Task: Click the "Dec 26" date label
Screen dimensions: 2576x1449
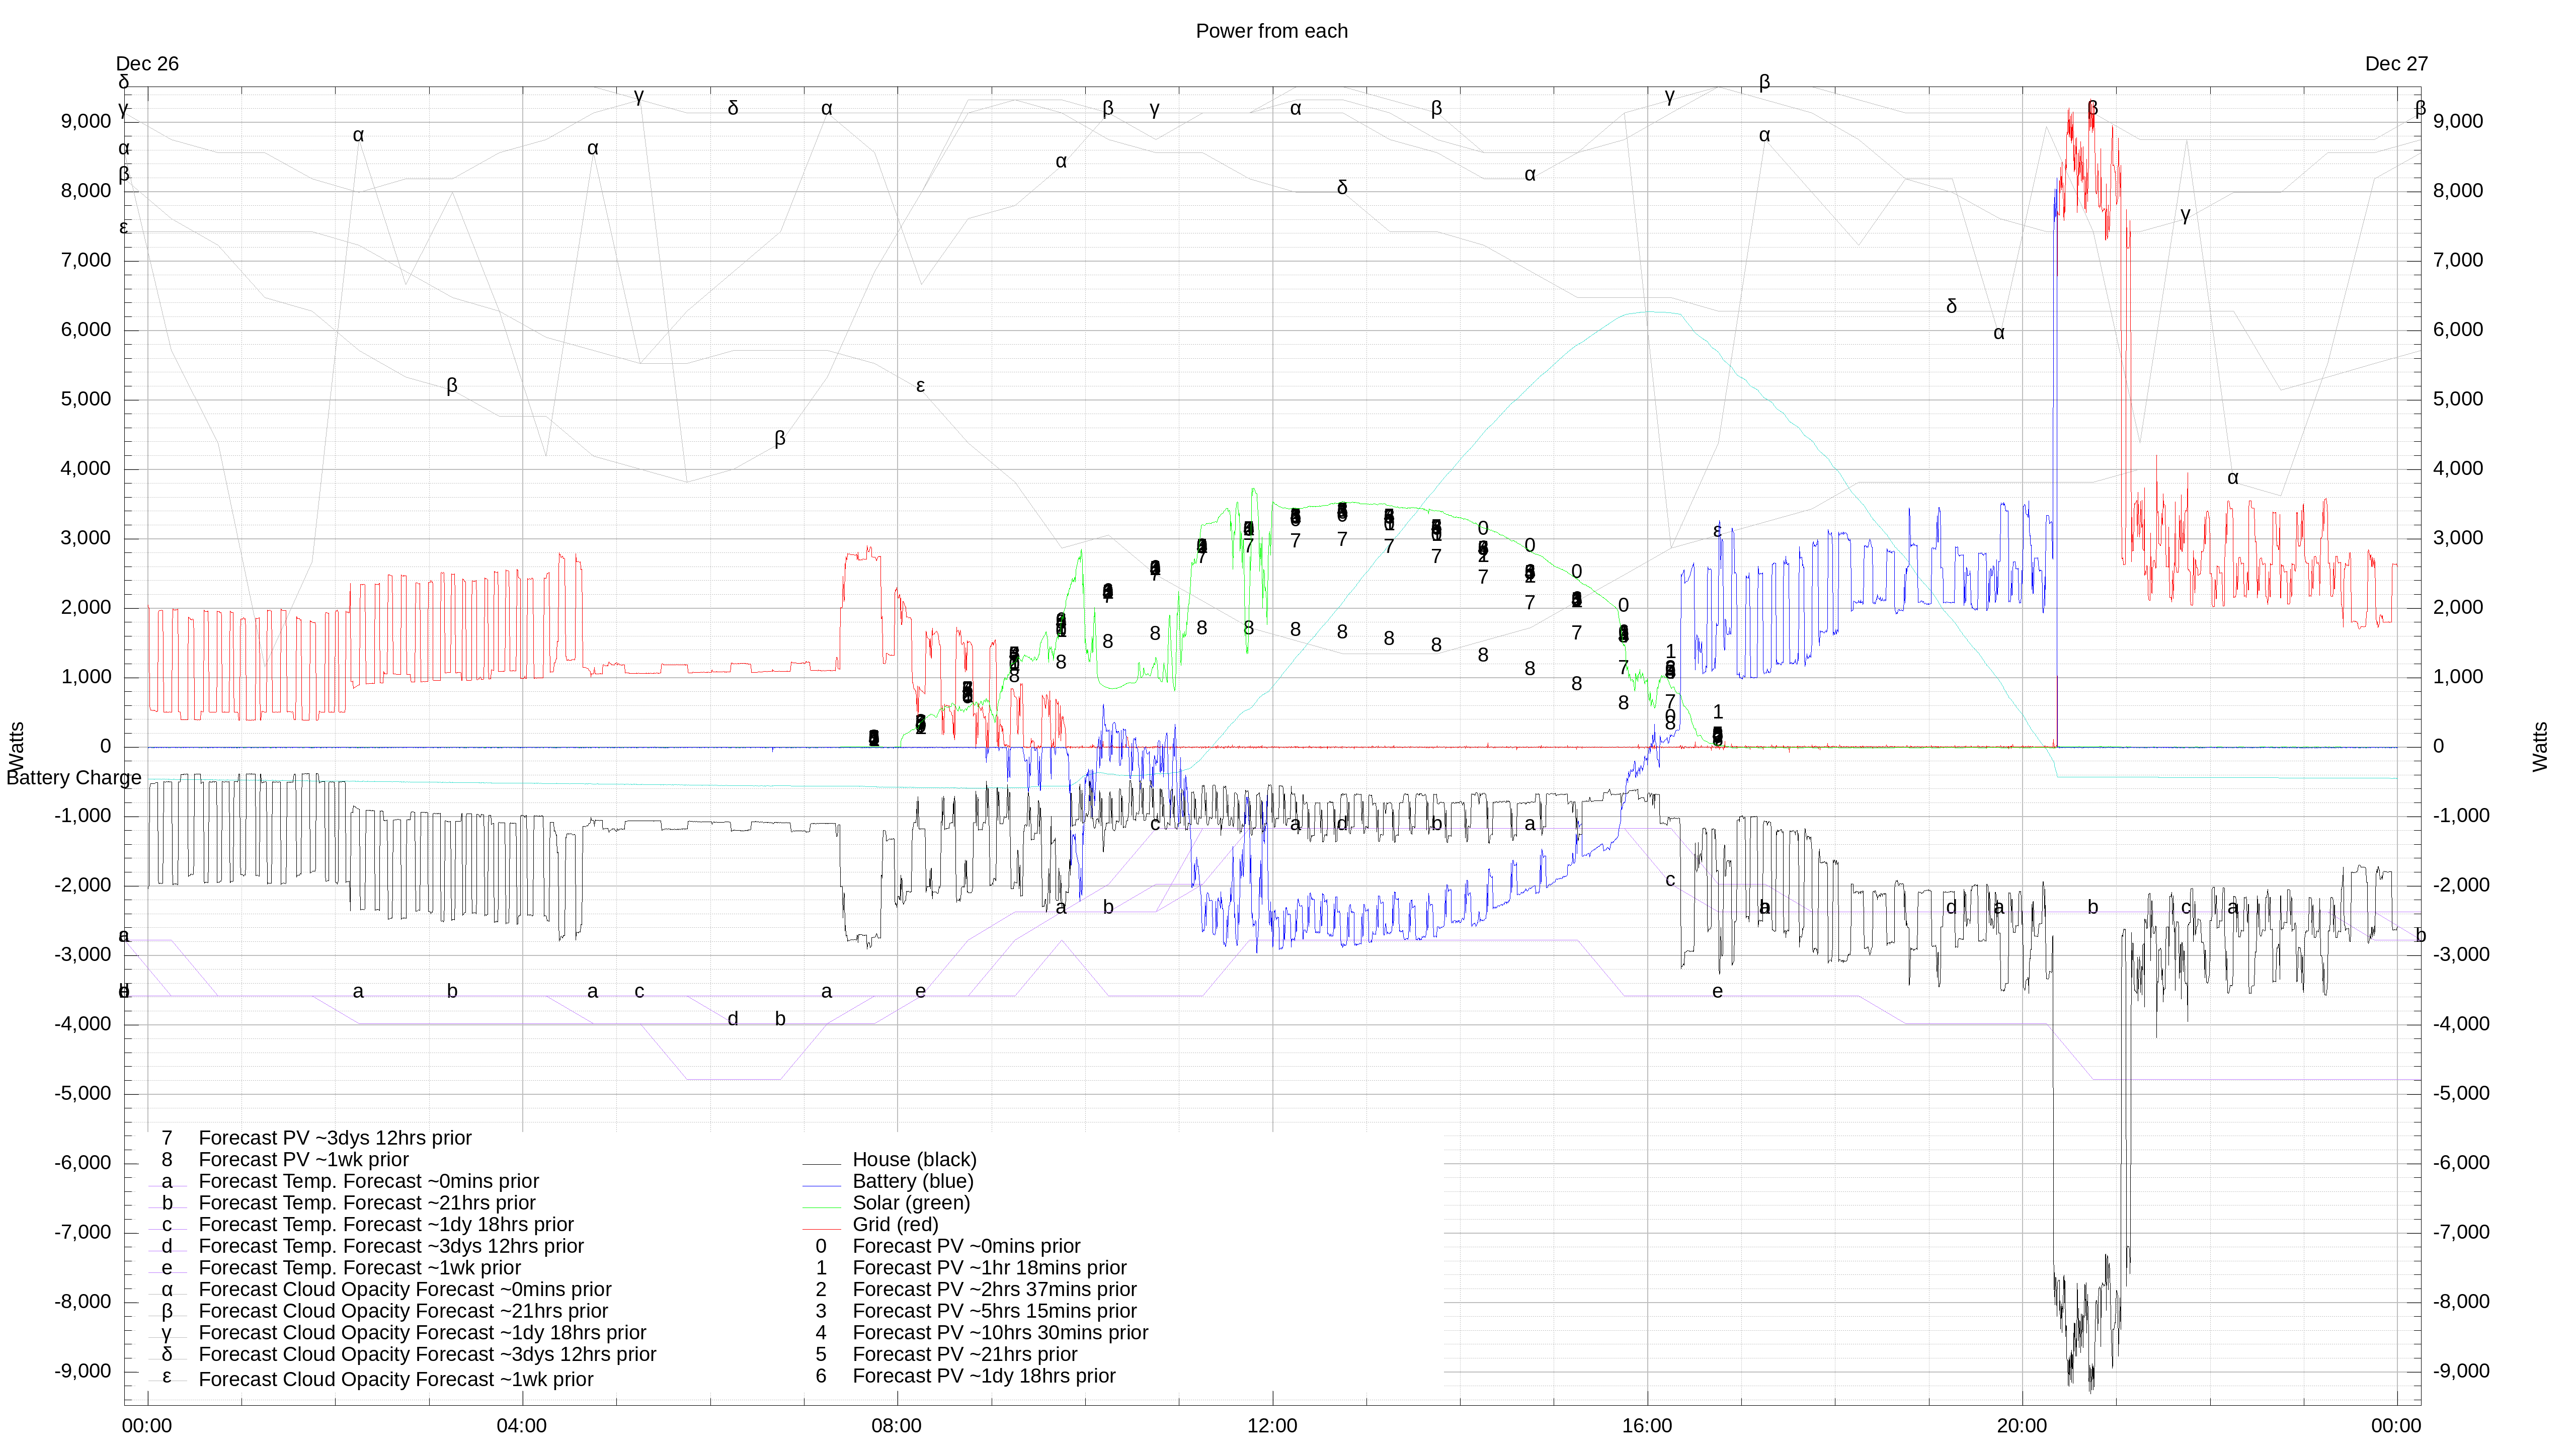Action: (147, 64)
